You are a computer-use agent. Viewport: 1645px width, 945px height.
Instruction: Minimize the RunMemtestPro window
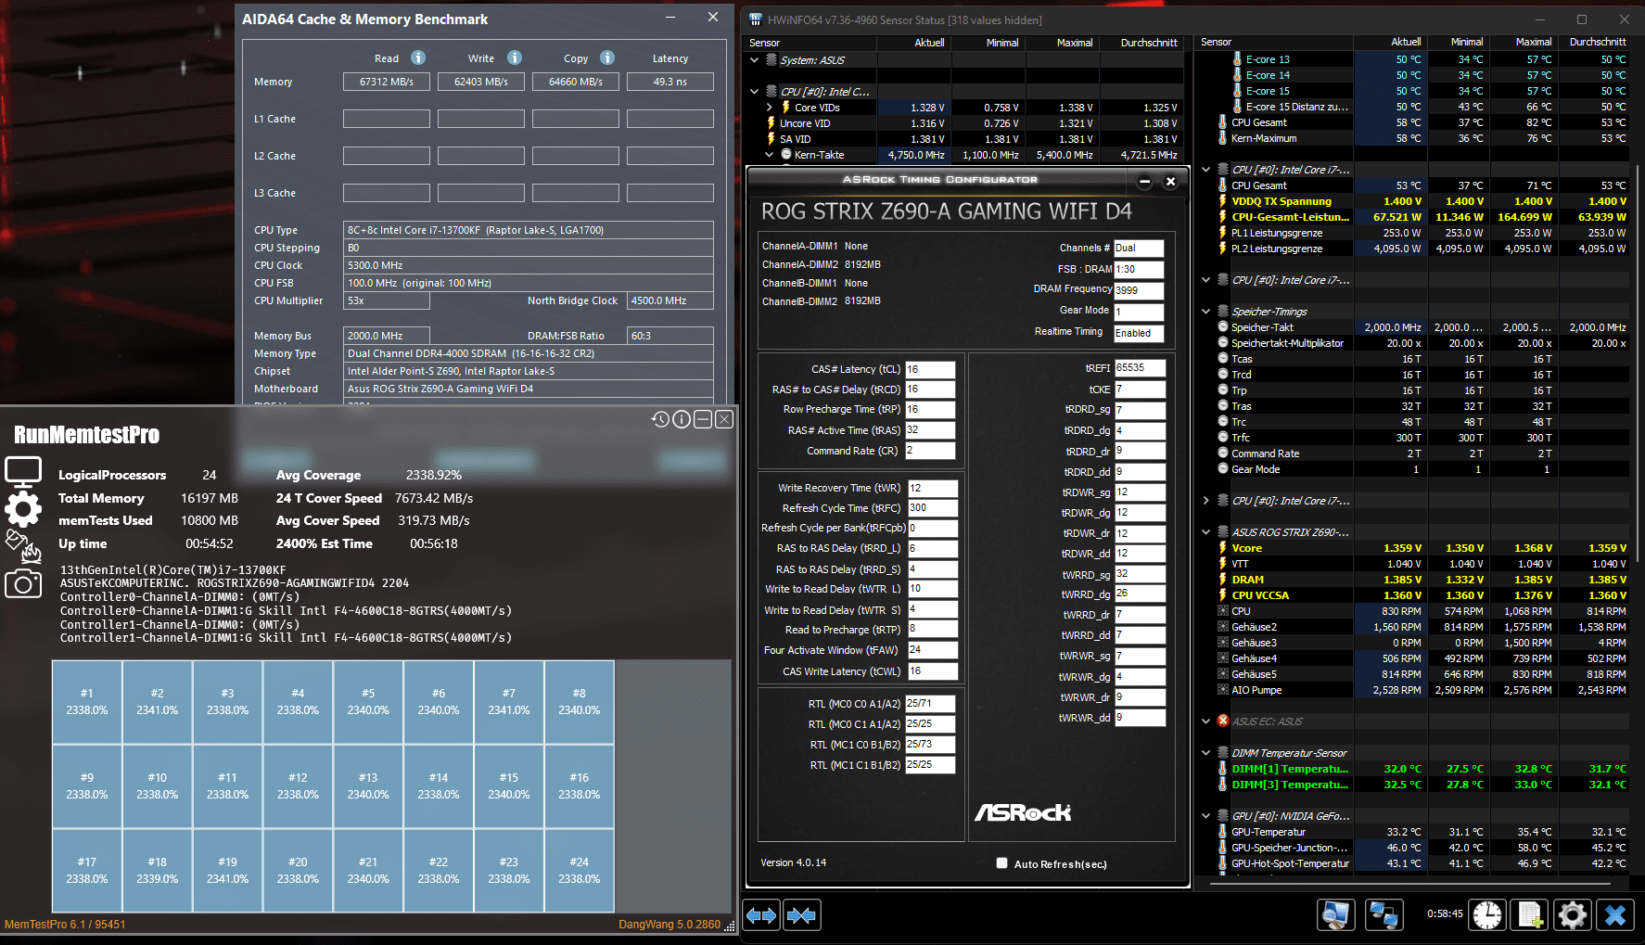coord(703,419)
